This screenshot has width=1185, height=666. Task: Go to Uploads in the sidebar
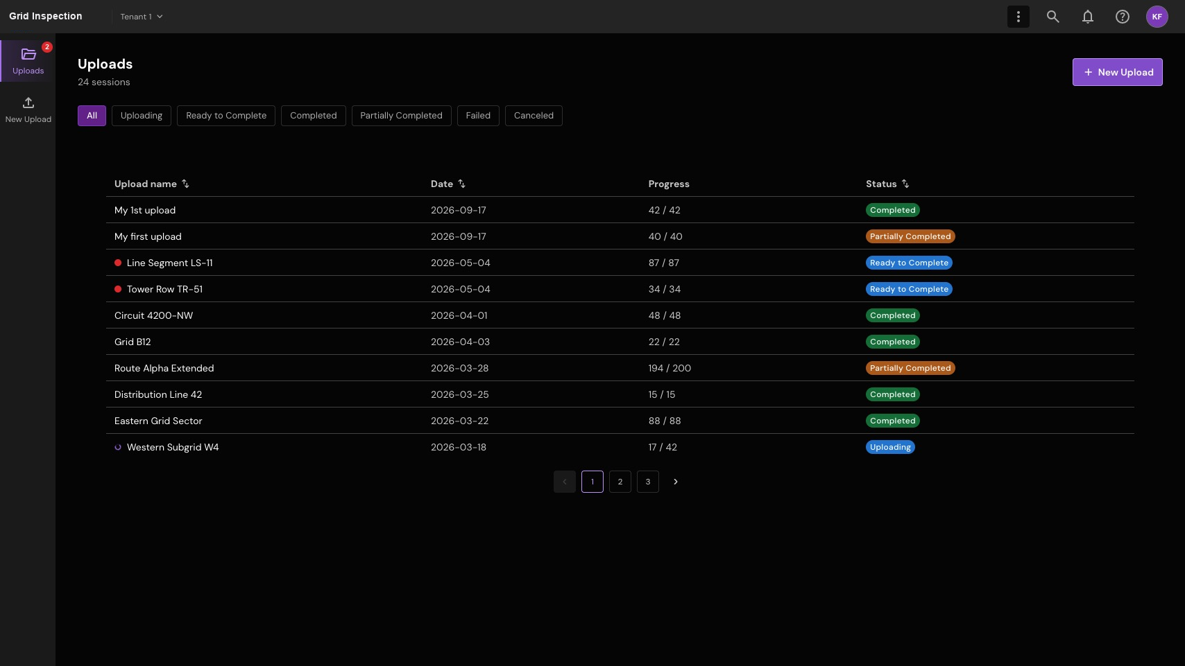point(28,61)
